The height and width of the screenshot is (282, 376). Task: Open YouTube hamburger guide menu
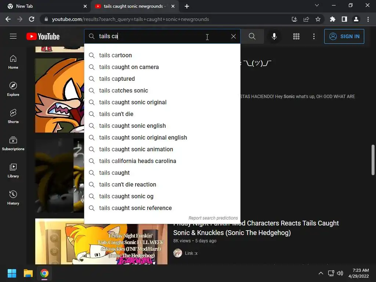pyautogui.click(x=13, y=36)
